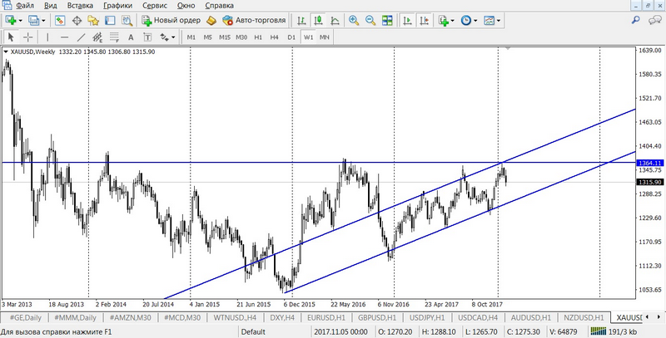Switch to the EURUSD,H1 chart tab
Image resolution: width=666 pixels, height=338 pixels.
(x=324, y=318)
